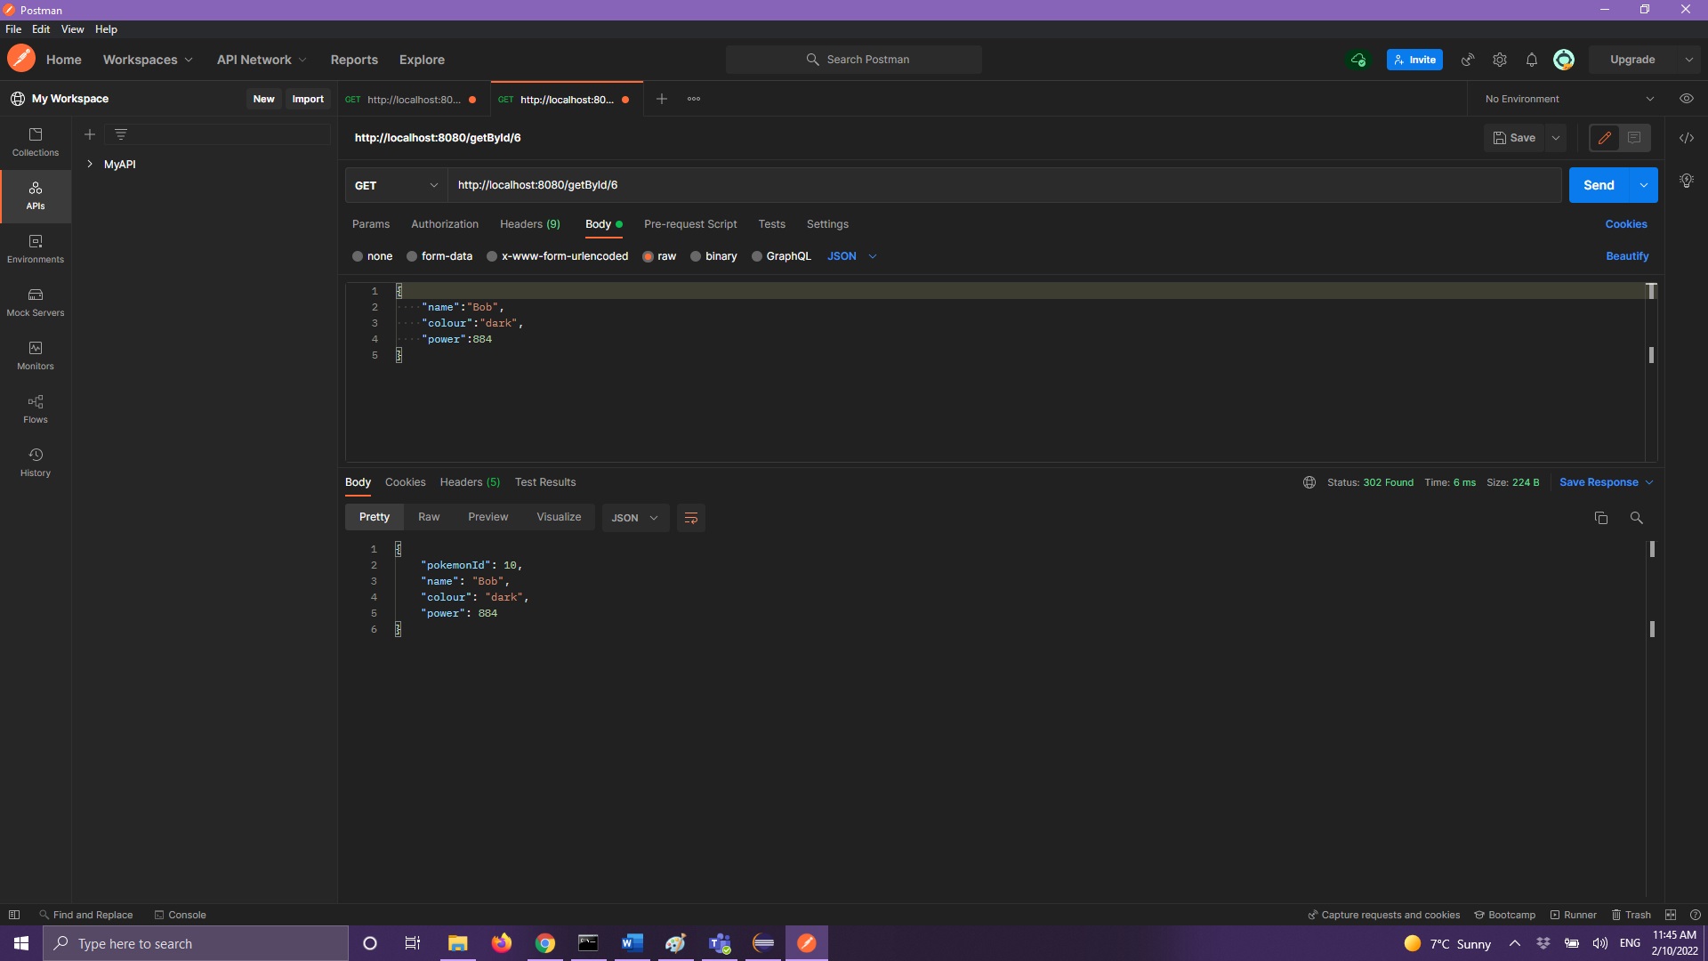Open the GET method dropdown
Viewport: 1708px width, 961px height.
396,185
